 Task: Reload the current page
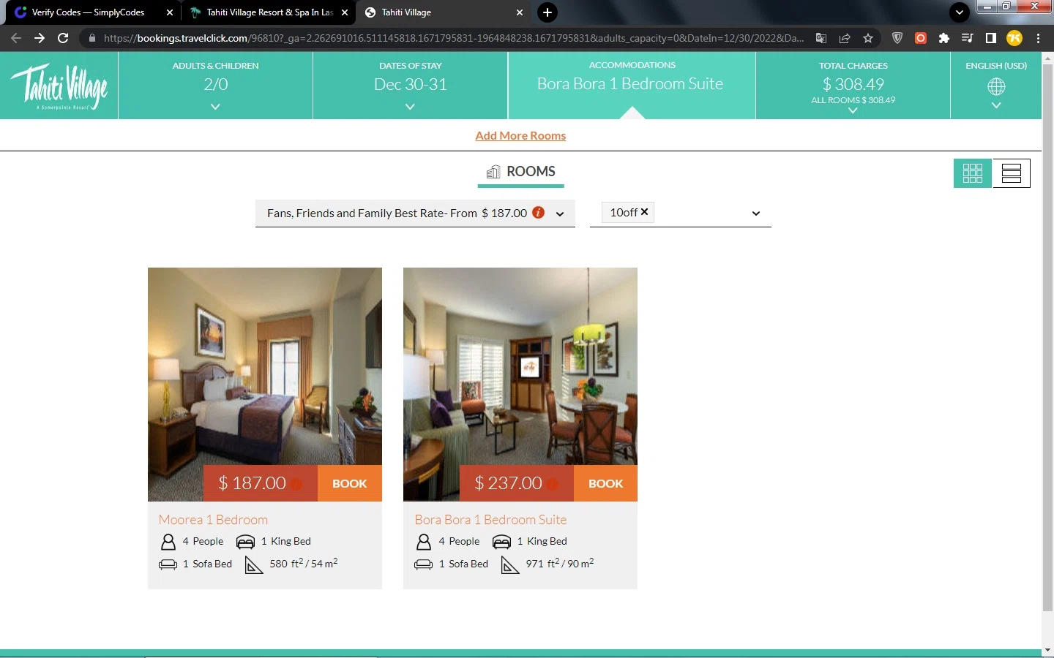pos(63,38)
